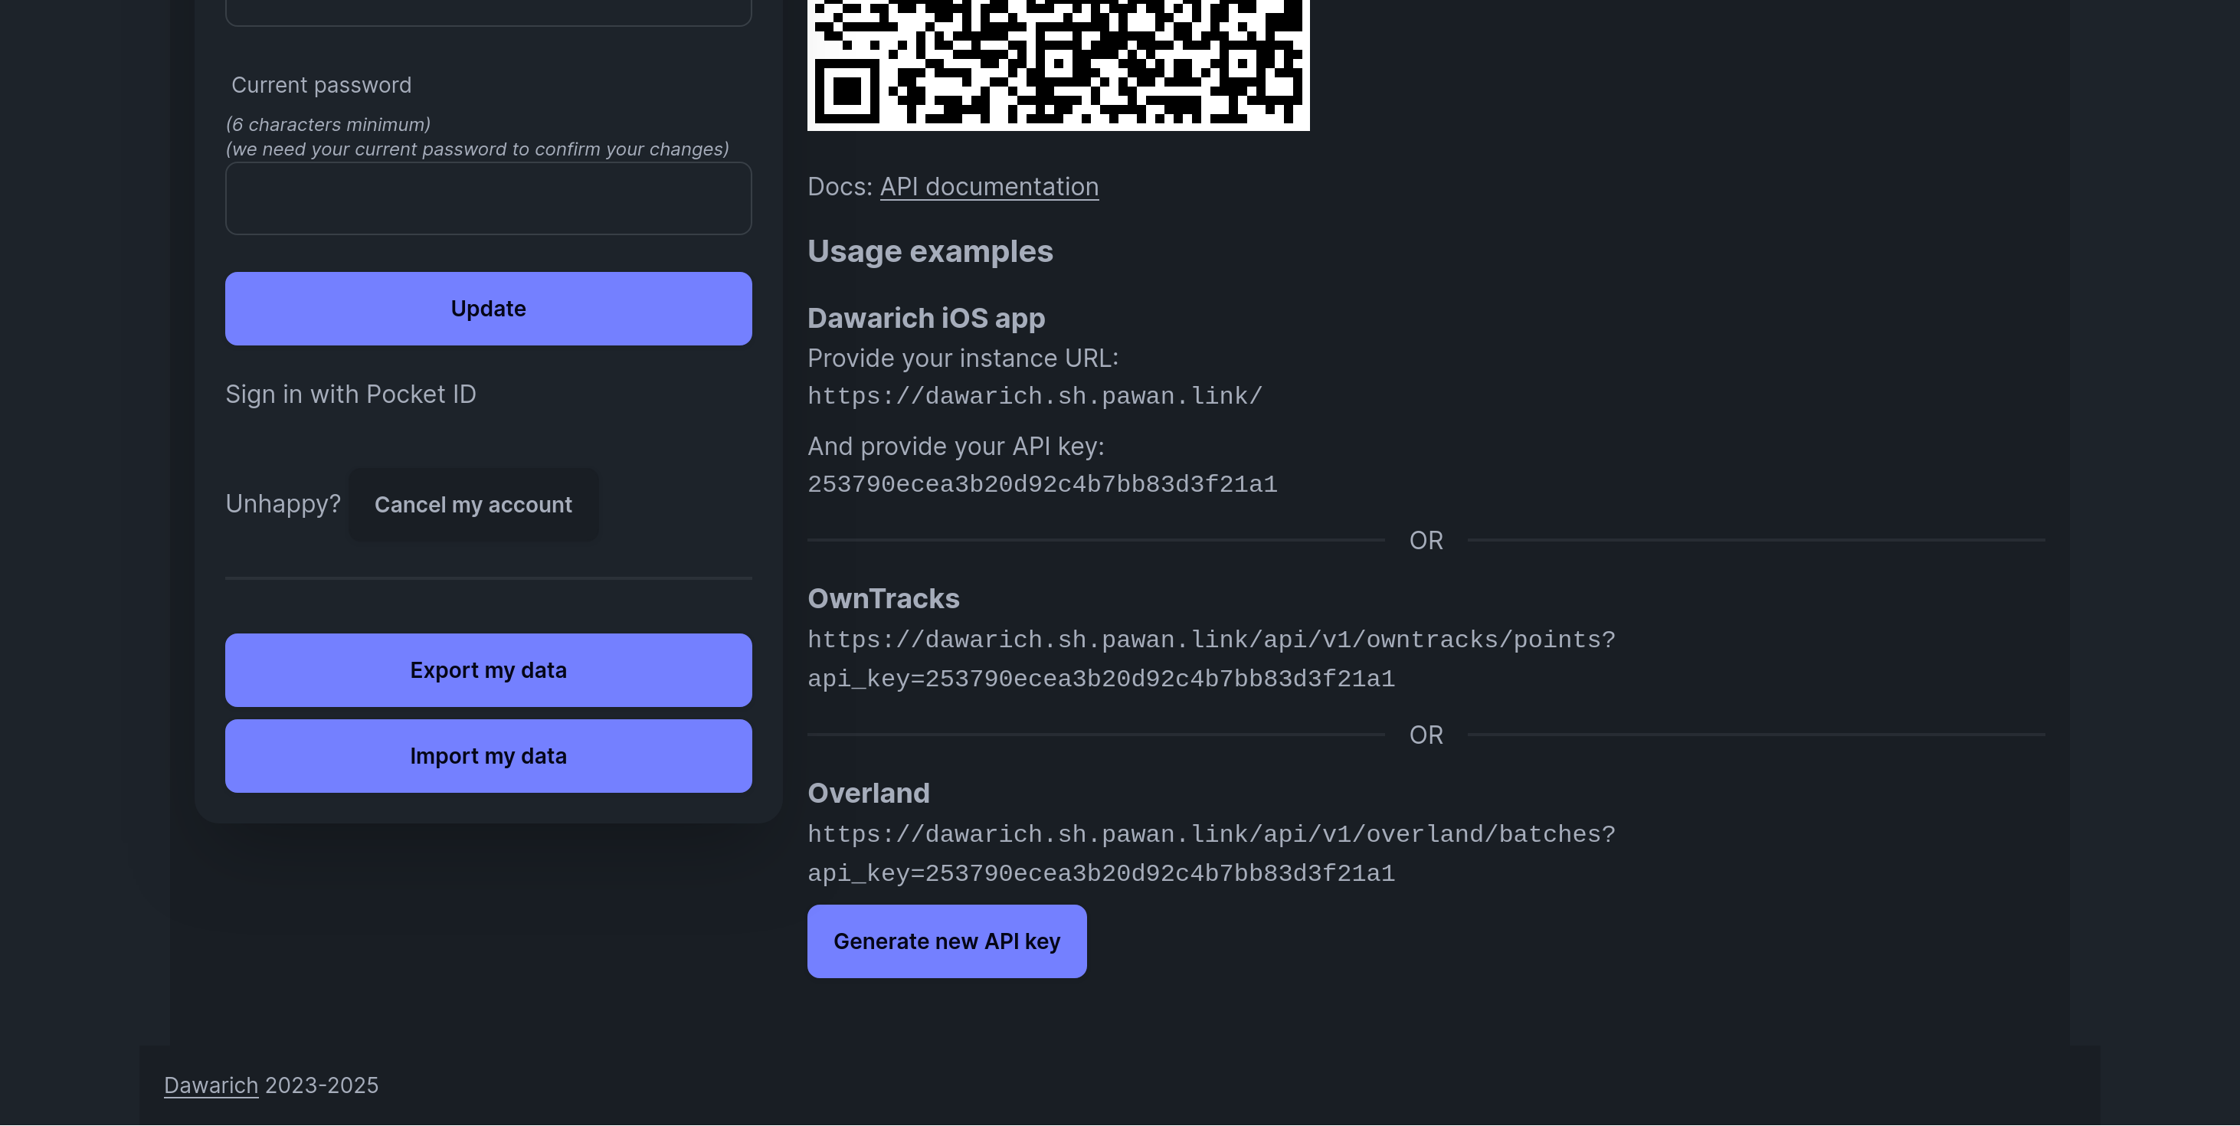Click inside the Current password field
The image size is (2240, 1126).
point(488,198)
